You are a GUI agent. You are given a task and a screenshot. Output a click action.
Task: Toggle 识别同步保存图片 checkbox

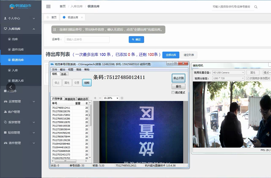pos(248,78)
